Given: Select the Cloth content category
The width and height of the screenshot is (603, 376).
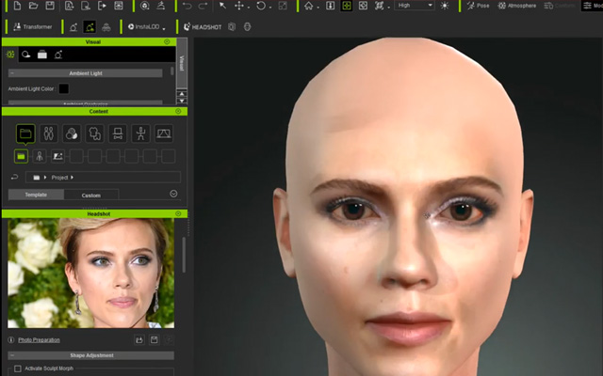Looking at the screenshot, I should [94, 133].
